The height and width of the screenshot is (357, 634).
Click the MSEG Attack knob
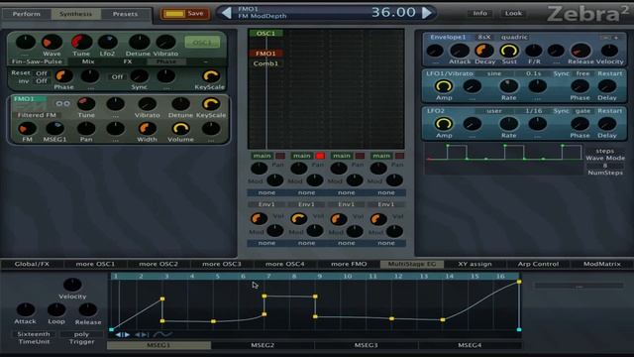[x=26, y=309]
